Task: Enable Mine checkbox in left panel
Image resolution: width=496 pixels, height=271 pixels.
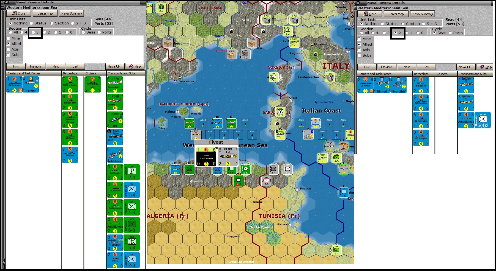Action: point(8,38)
